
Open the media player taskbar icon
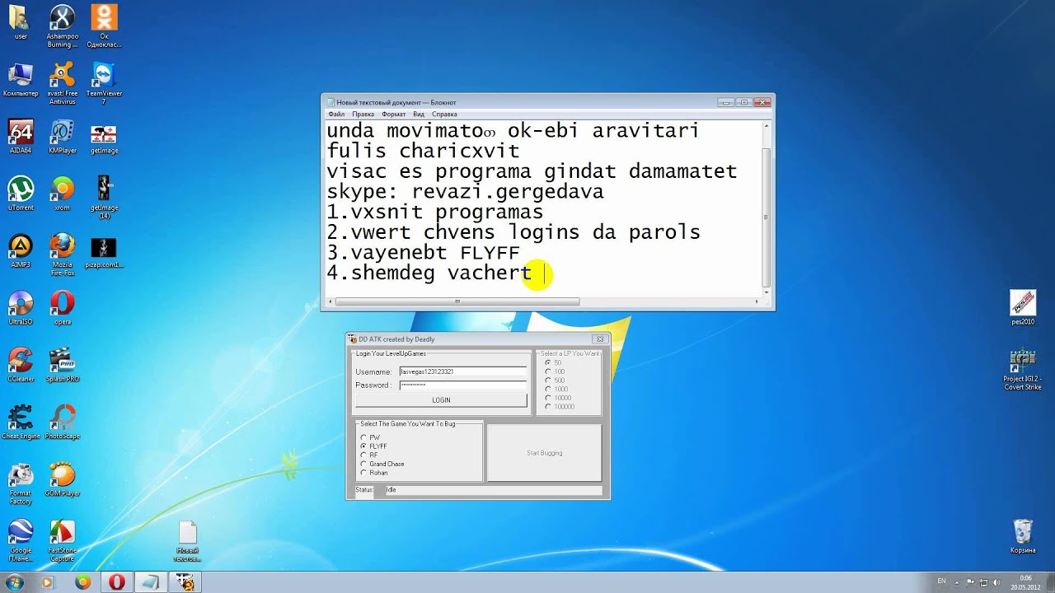(x=47, y=582)
